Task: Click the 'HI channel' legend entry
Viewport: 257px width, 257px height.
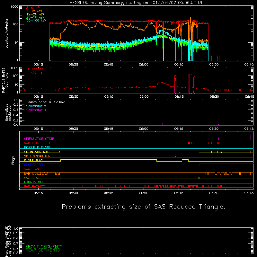Action: click(35, 73)
